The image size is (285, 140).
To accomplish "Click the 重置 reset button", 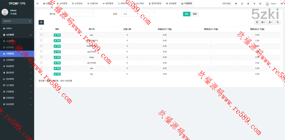I will click(x=195, y=14).
